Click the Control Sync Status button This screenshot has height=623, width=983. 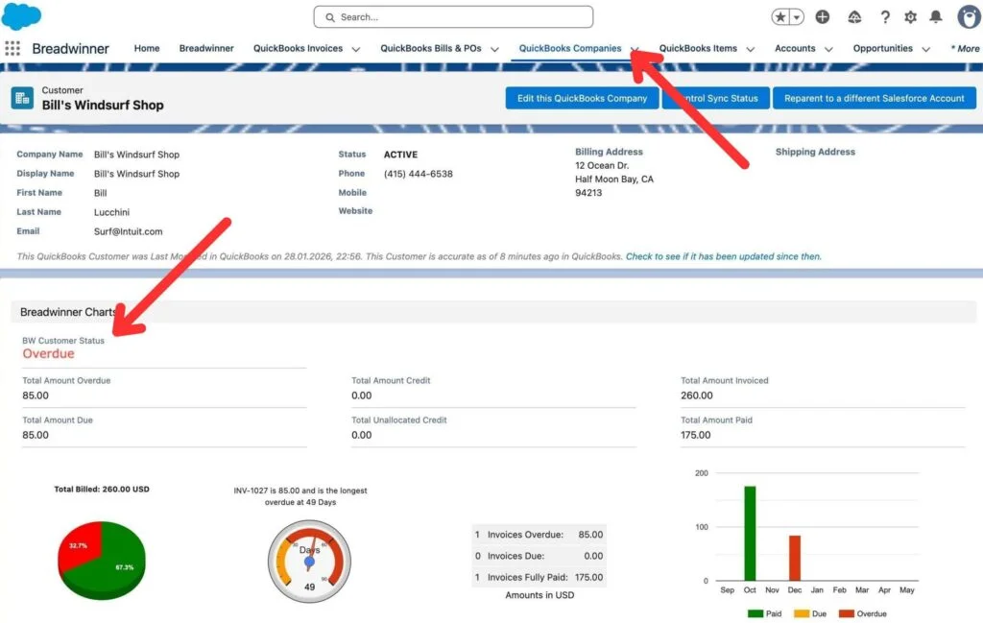click(x=715, y=98)
